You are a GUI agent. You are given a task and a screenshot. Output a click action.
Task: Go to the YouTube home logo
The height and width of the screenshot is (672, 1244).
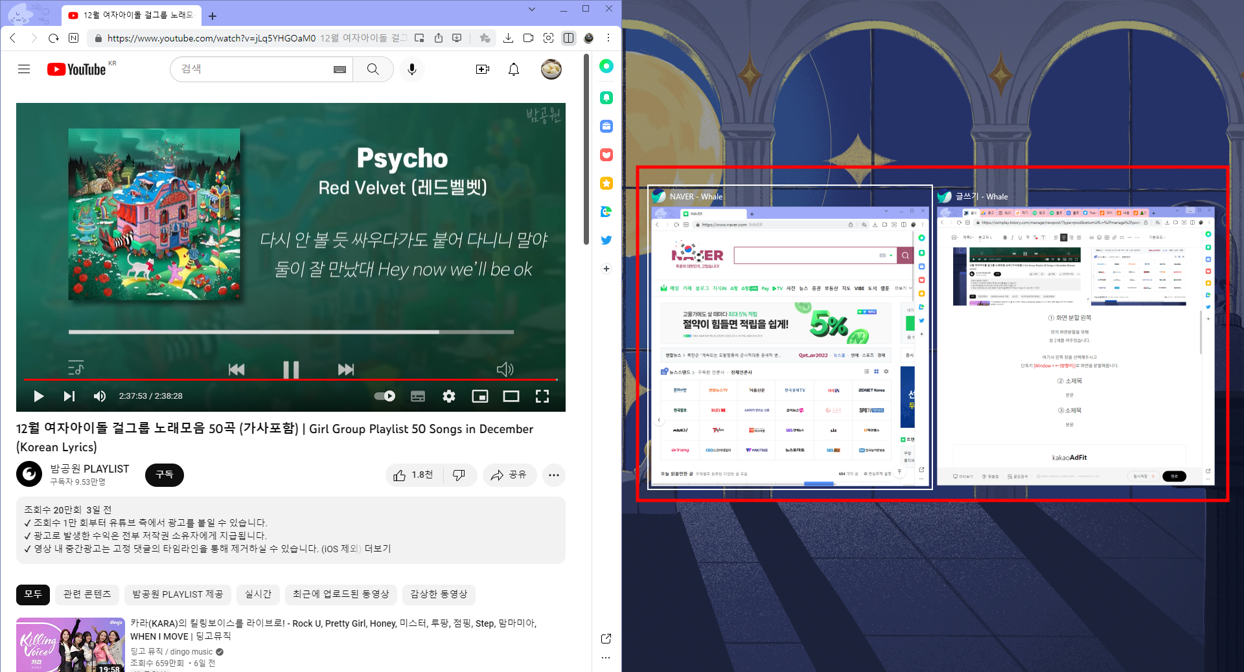coord(76,69)
